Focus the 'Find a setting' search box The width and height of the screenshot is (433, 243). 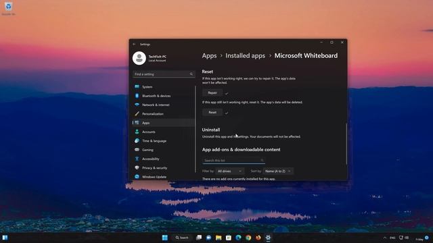[x=164, y=74]
